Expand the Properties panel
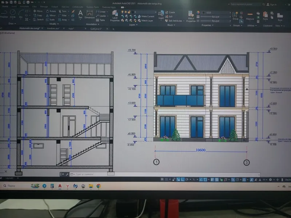Image resolution: width=291 pixels, height=218 pixels. pyautogui.click(x=207, y=25)
